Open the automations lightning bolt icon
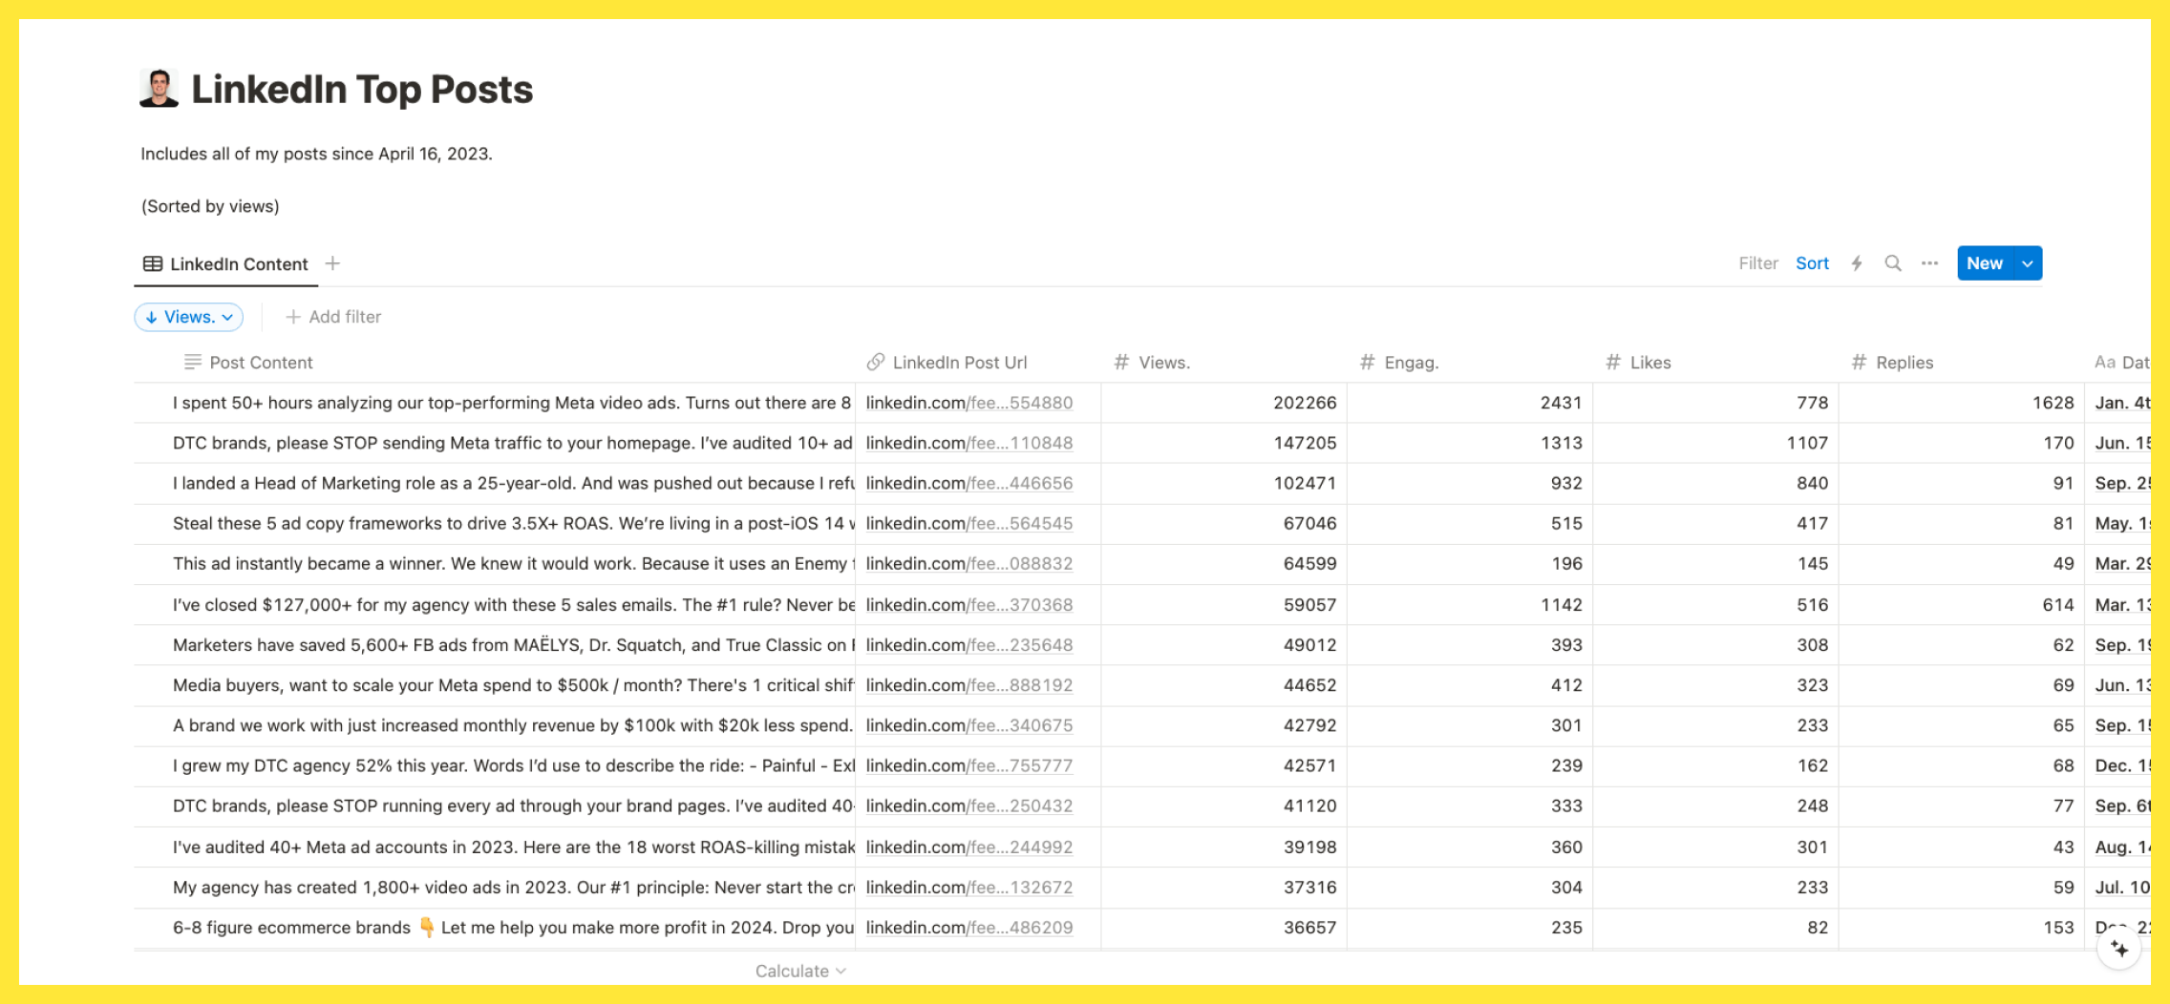This screenshot has width=2170, height=1004. 1857,263
